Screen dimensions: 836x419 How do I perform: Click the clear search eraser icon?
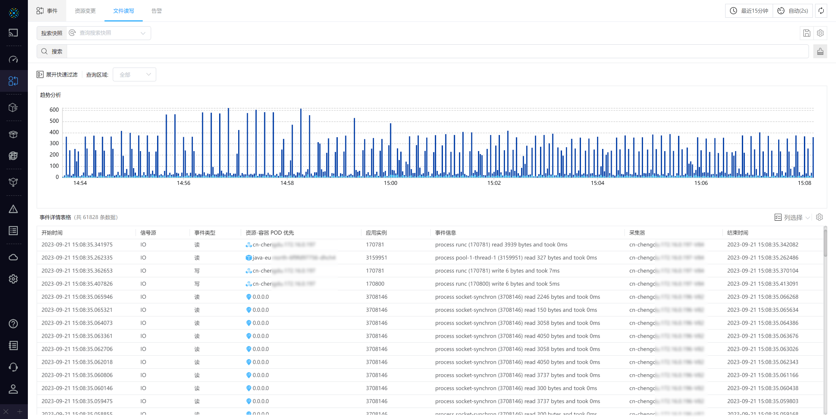(820, 51)
